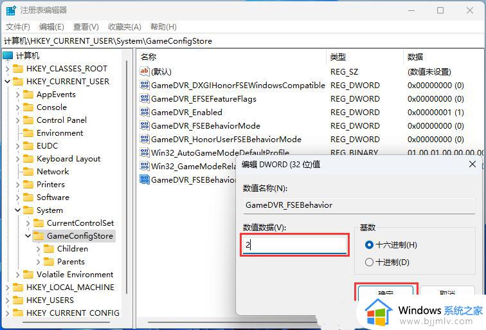Click Win32_AutoGameModeDefaultProfile binary icon
Screen dimensions: 486x330
tap(145, 152)
